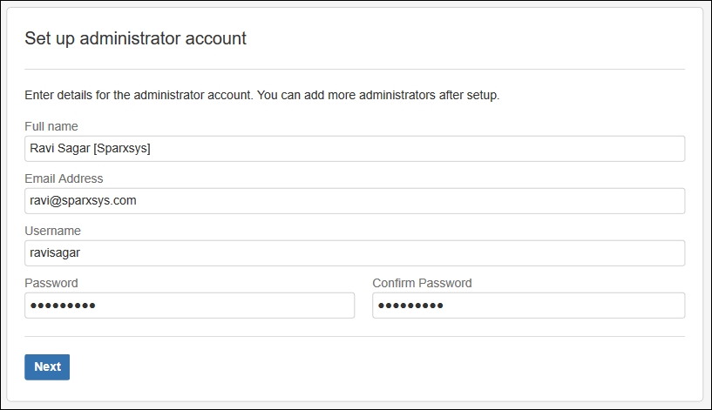The height and width of the screenshot is (410, 712).
Task: Click the 'Ravi Sagar [Sparxsys]' text
Action: (90, 148)
